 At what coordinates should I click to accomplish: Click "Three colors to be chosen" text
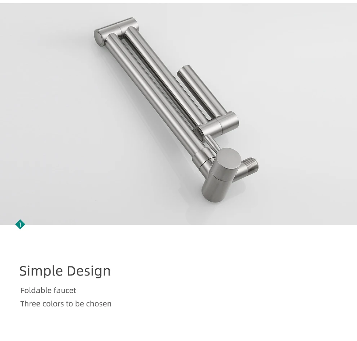pos(66,304)
